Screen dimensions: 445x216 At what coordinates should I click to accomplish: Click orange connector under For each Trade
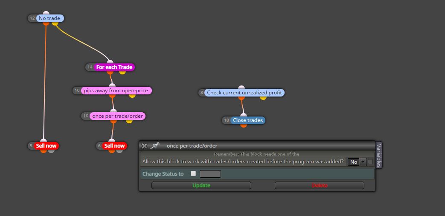[x=110, y=72]
